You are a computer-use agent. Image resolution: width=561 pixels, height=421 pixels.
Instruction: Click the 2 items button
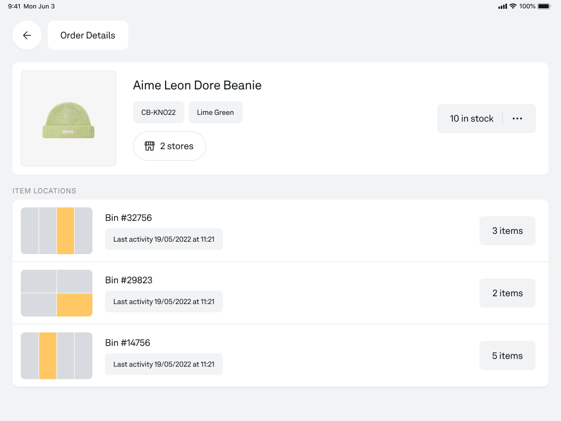[507, 293]
